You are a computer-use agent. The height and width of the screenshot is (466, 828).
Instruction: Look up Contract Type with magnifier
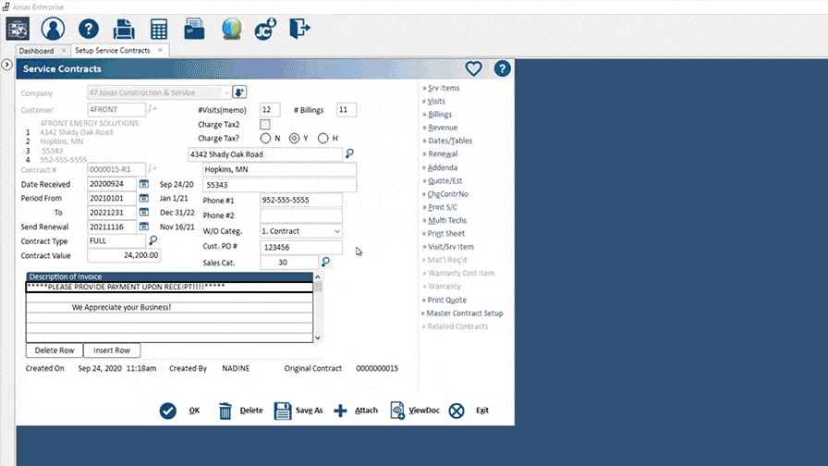pyautogui.click(x=153, y=240)
